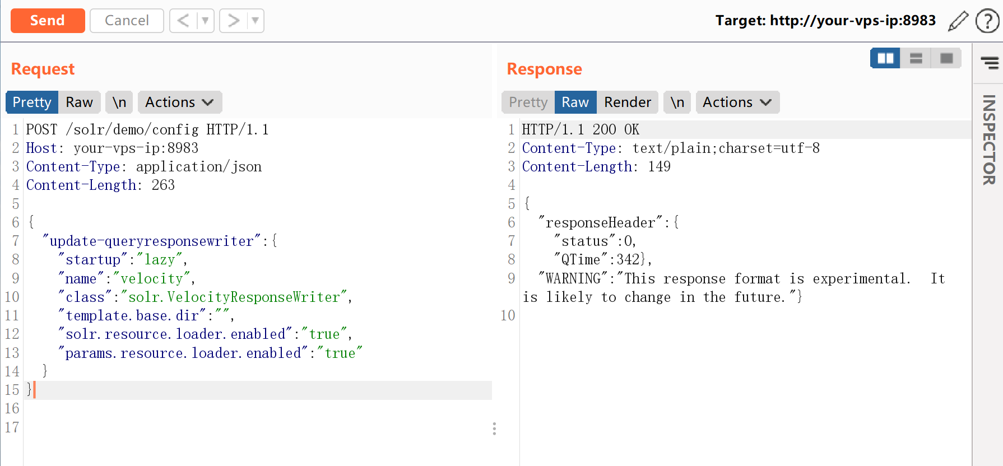Screen dimensions: 1003x466
Task: Toggle the request non-printable characters \n button
Action: [x=119, y=102]
